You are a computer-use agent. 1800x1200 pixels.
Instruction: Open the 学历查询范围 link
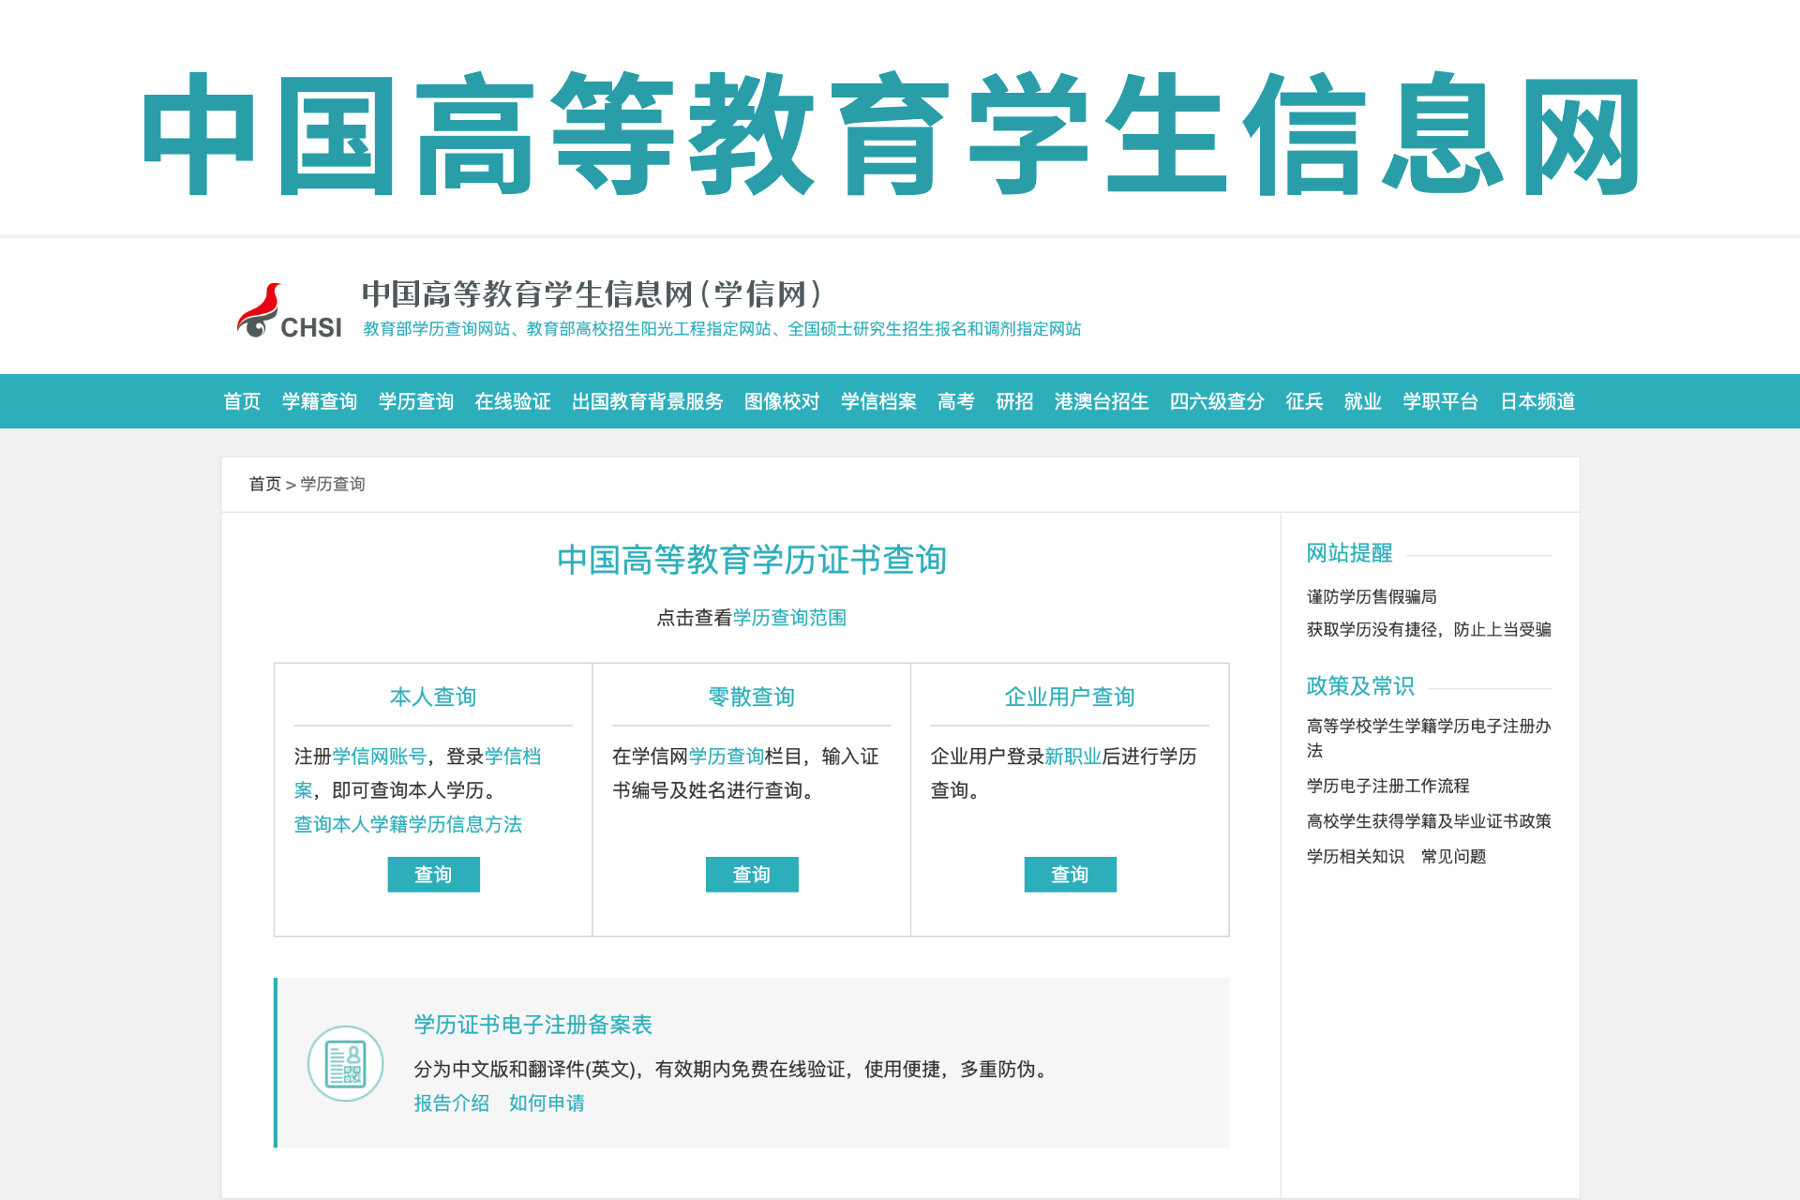point(789,618)
